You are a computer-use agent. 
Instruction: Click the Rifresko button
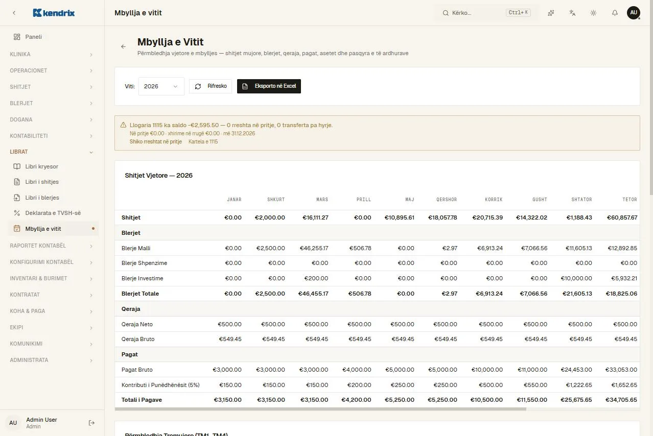(211, 86)
